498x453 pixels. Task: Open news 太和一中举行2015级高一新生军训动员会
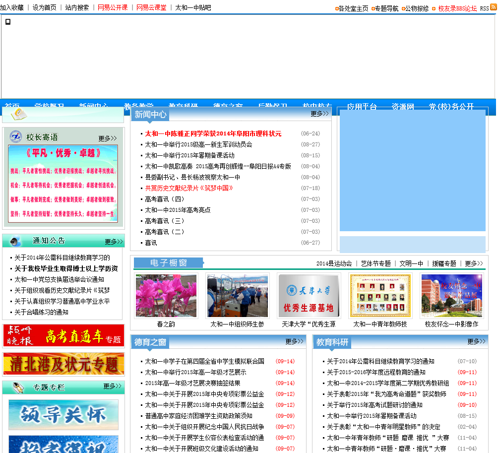pos(198,144)
